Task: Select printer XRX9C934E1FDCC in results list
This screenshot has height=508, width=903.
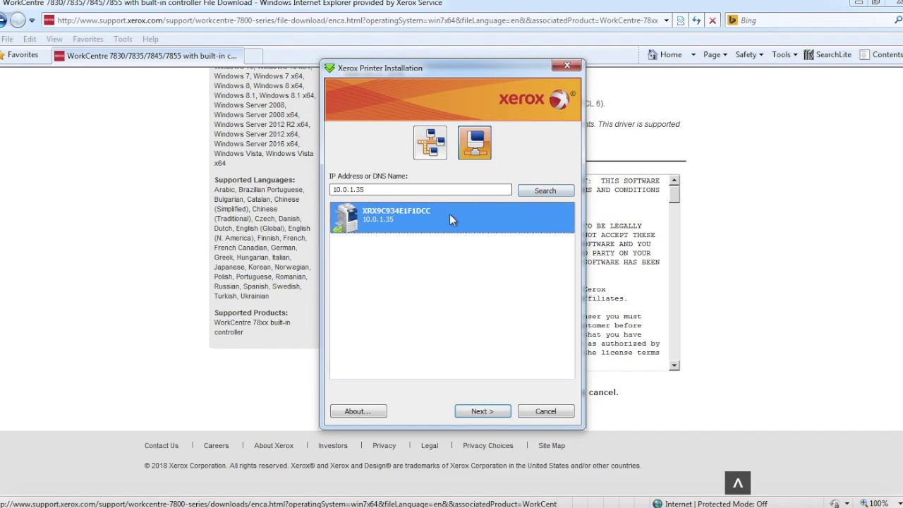Action: click(x=452, y=217)
